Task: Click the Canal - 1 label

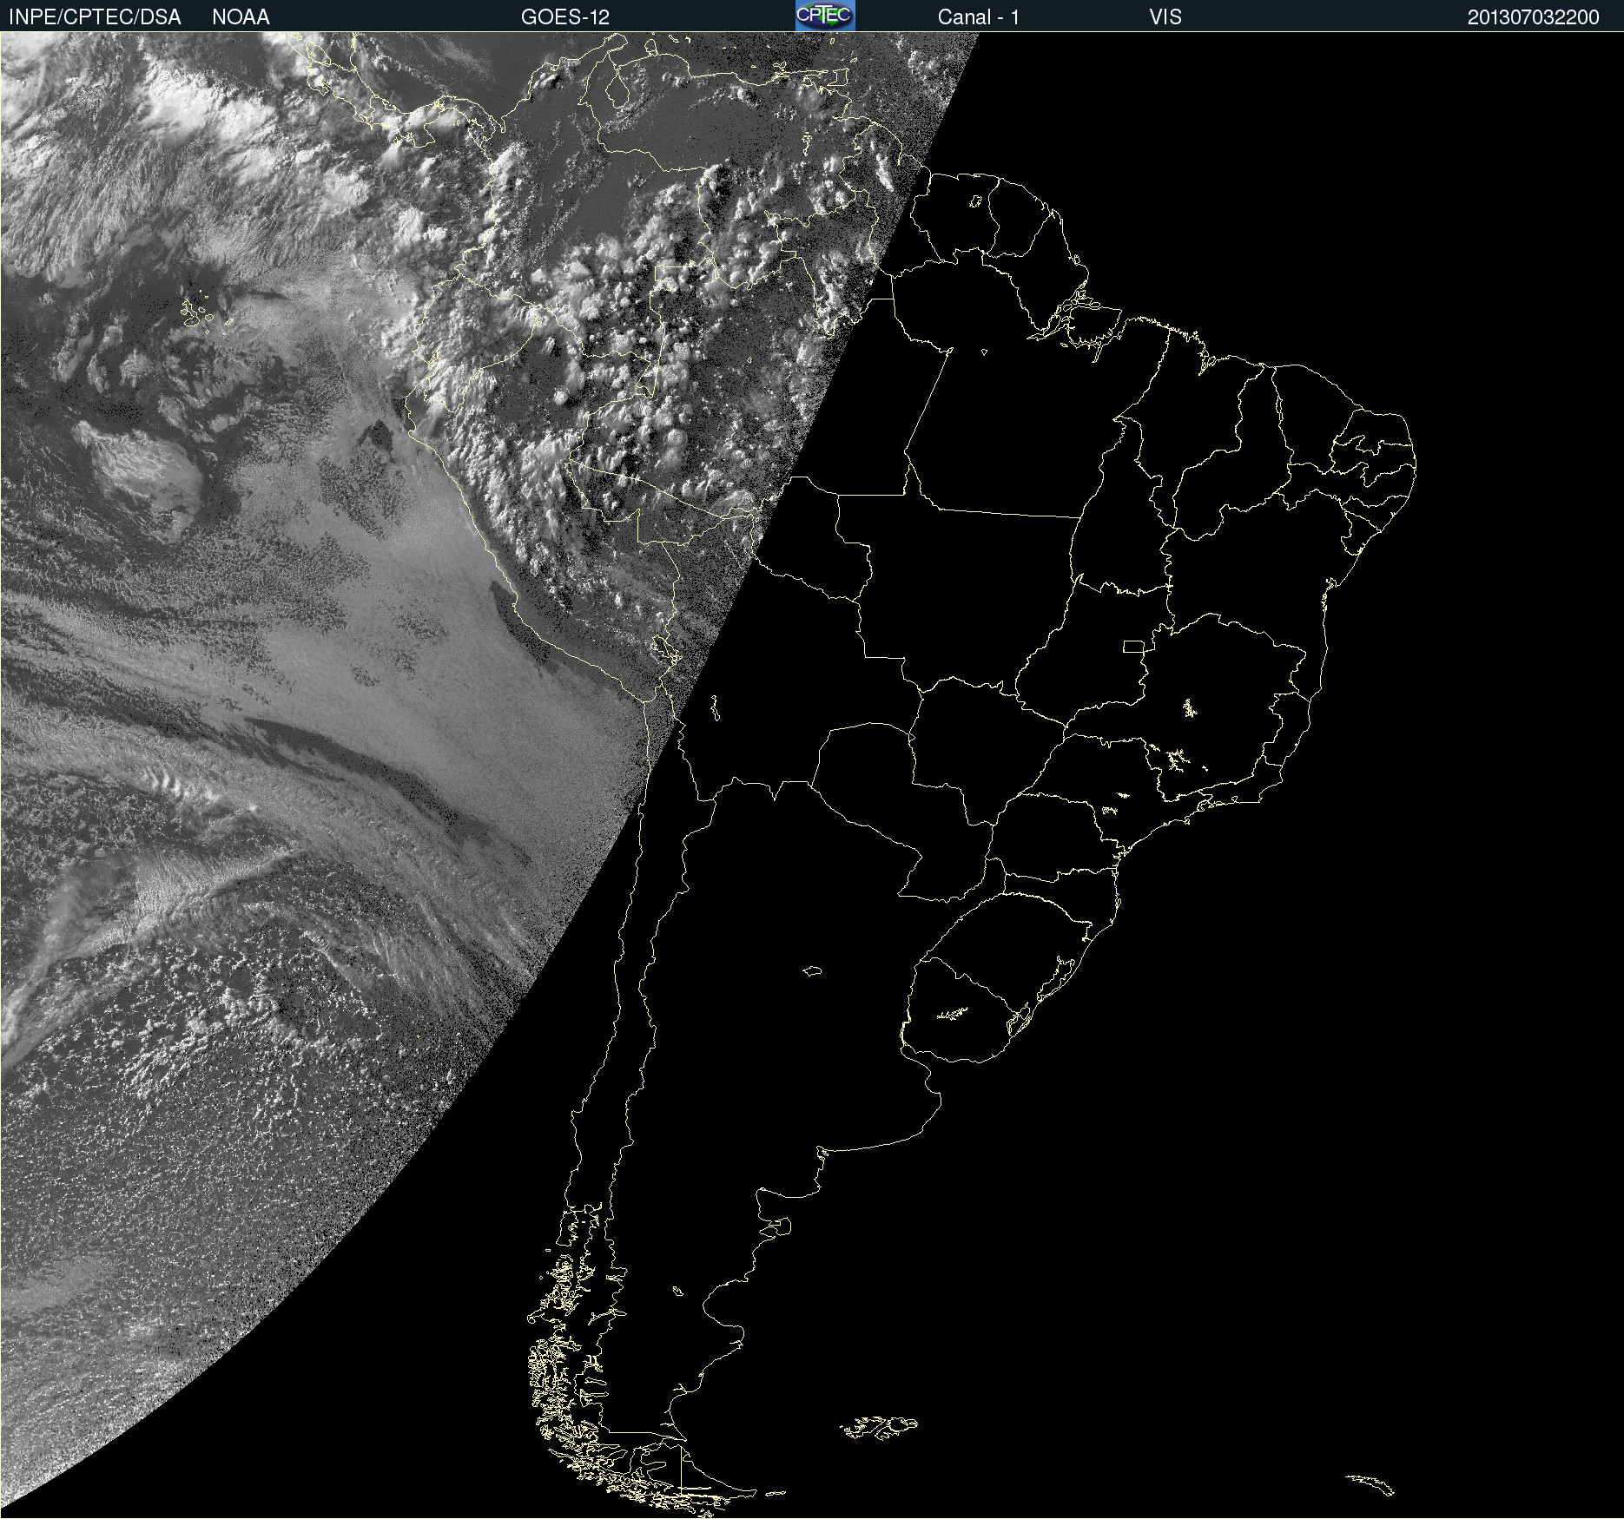Action: coord(978,17)
